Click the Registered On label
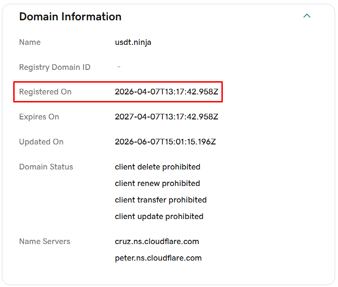Image resolution: width=338 pixels, height=287 pixels. pyautogui.click(x=45, y=92)
